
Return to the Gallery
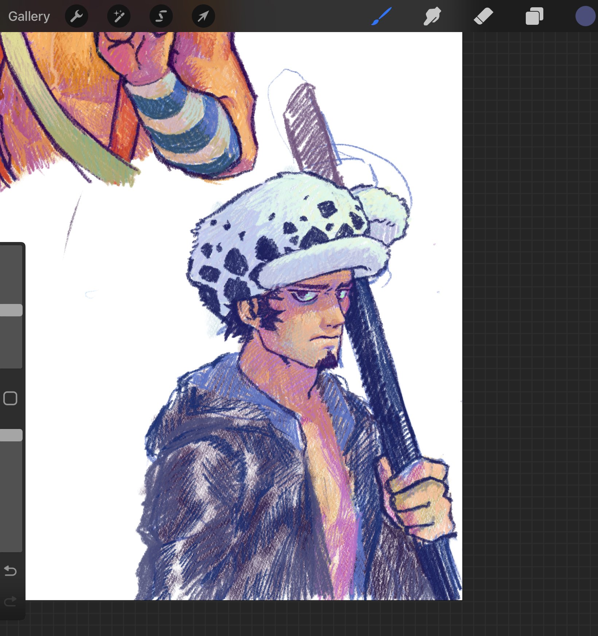[29, 16]
